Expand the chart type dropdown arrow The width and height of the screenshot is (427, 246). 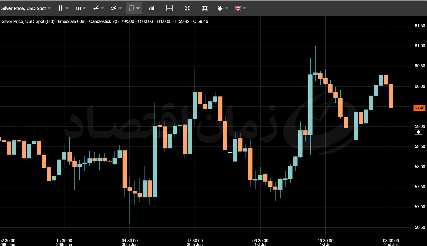[x=67, y=8]
